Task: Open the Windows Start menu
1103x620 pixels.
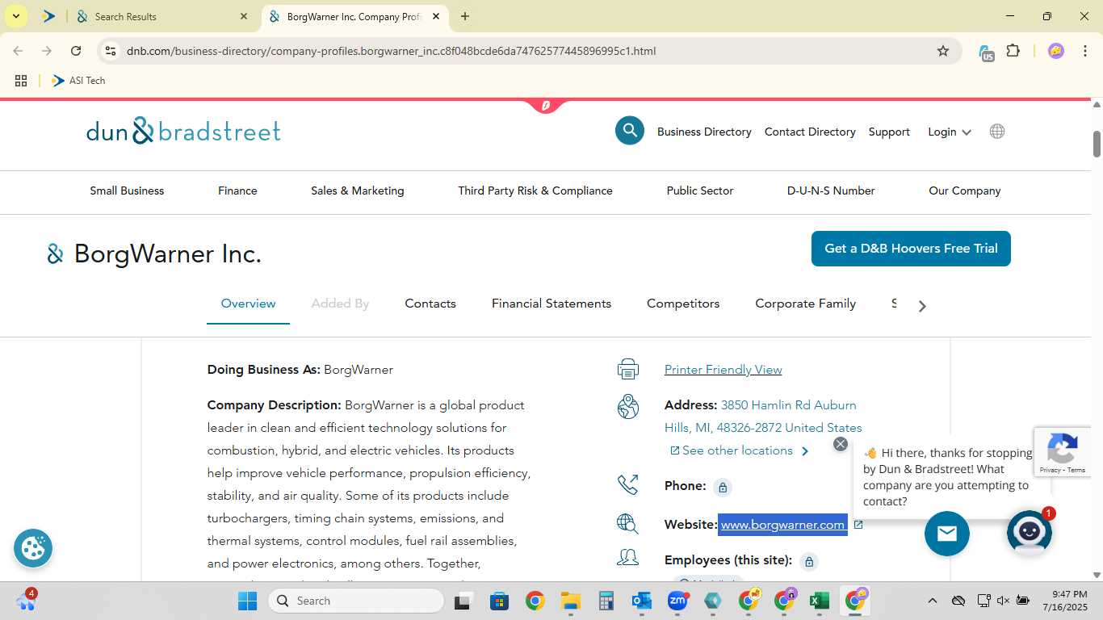Action: 247,601
